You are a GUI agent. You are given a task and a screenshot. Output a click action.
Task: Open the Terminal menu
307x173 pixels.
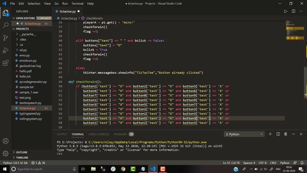tap(77, 3)
